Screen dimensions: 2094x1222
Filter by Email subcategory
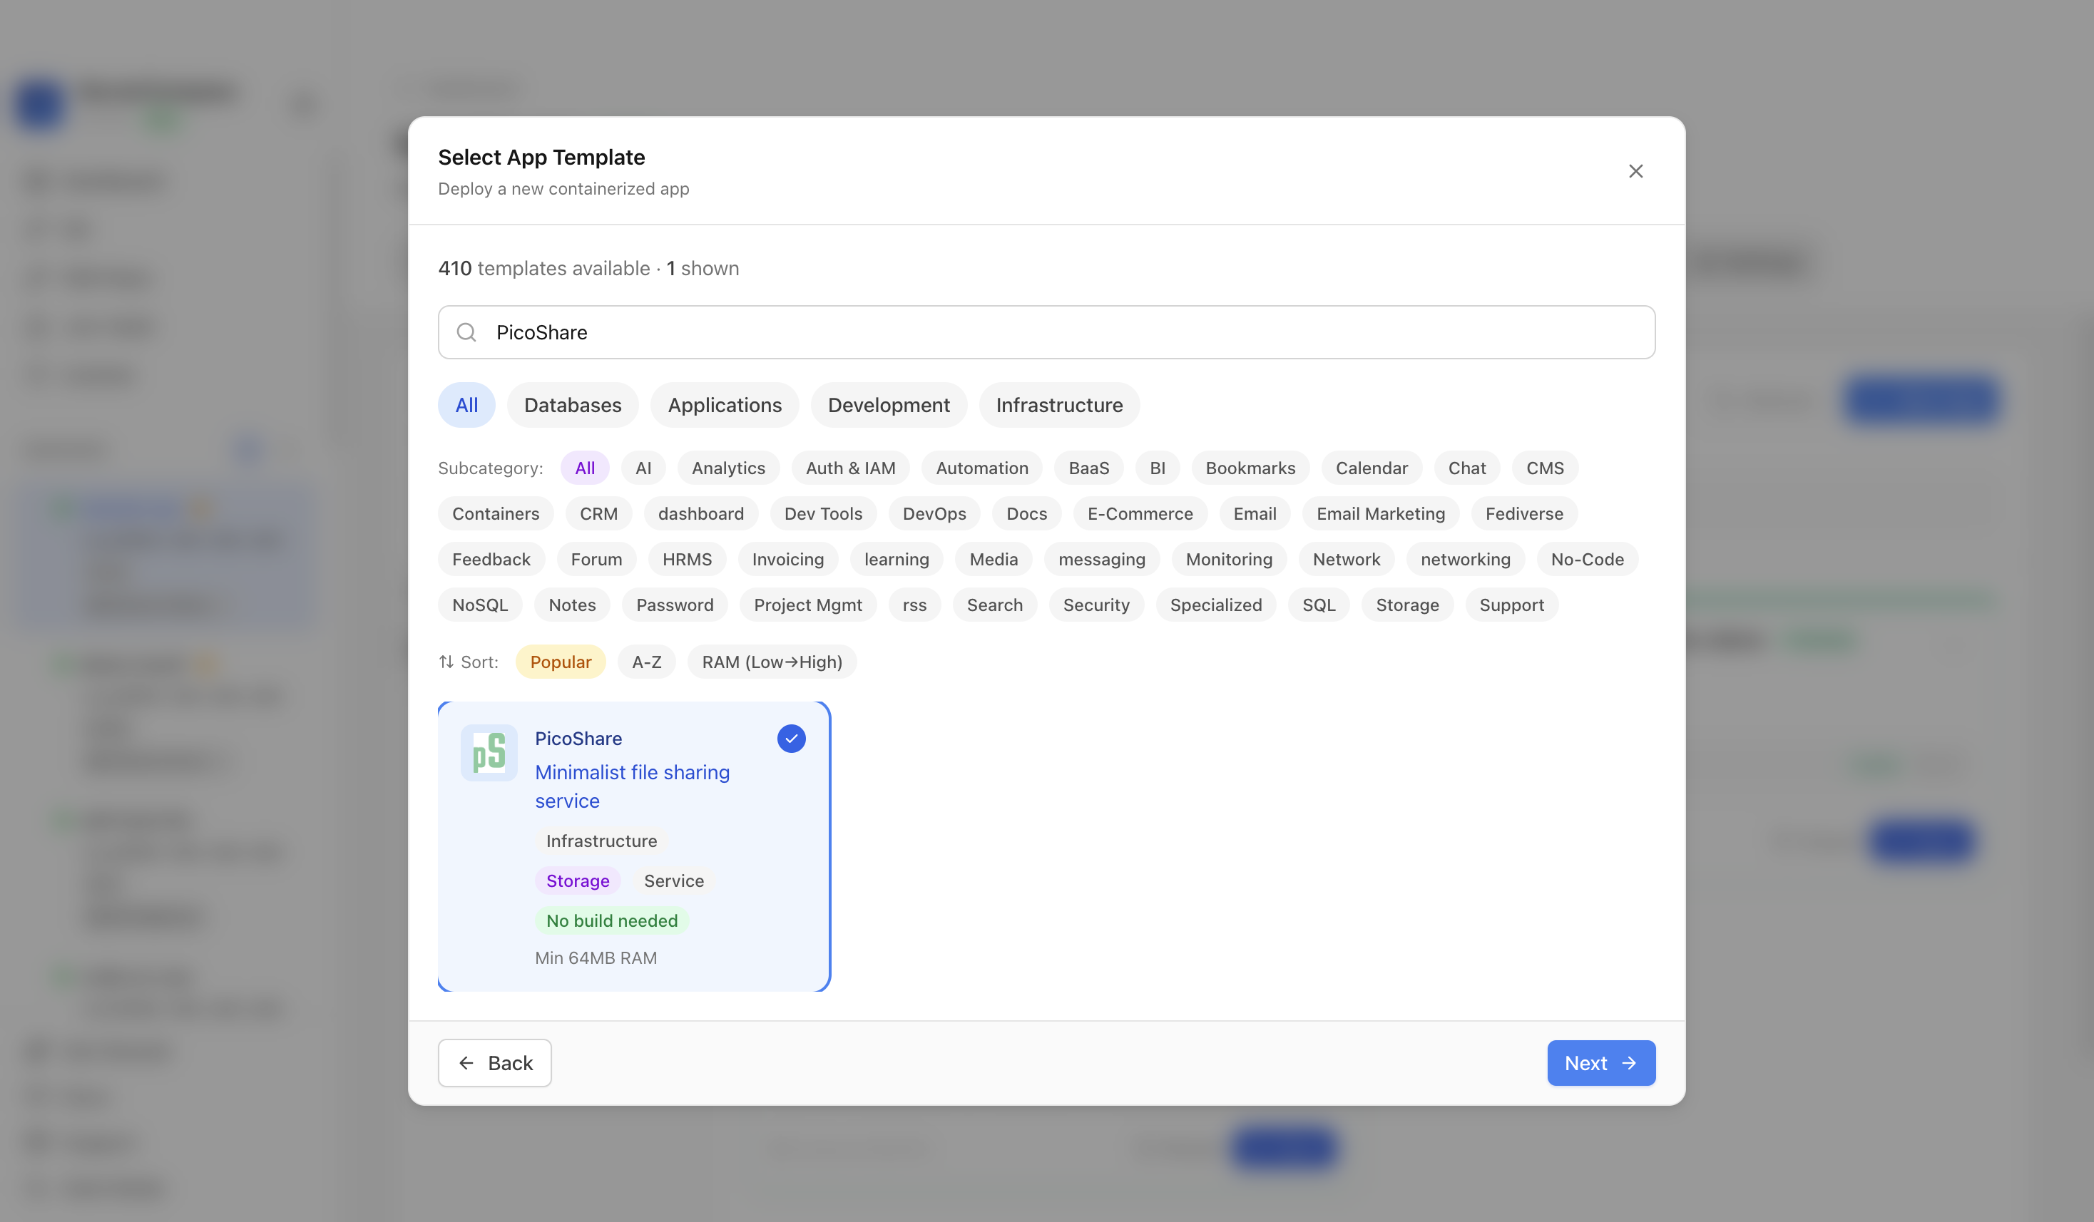(x=1255, y=513)
